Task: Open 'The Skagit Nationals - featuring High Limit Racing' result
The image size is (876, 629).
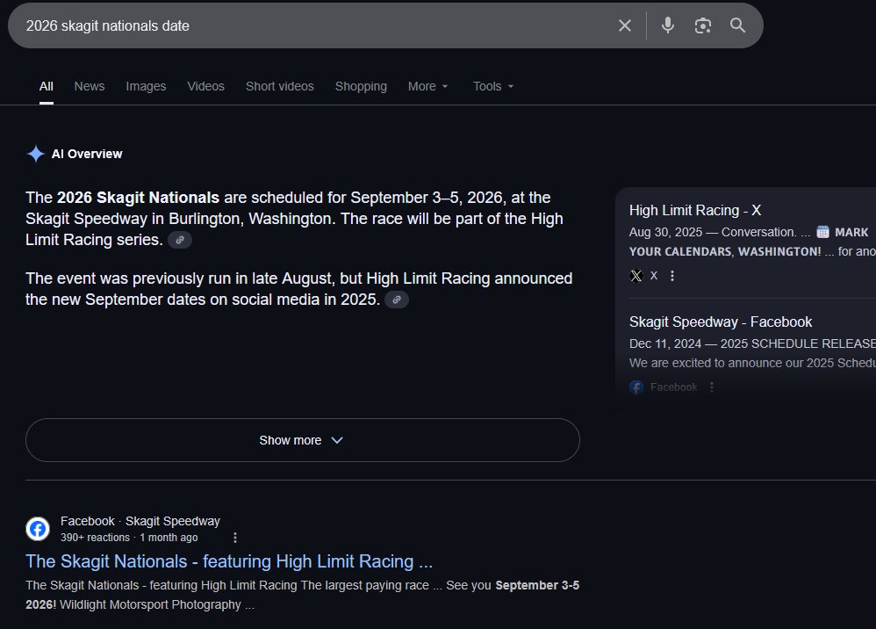Action: coord(229,561)
